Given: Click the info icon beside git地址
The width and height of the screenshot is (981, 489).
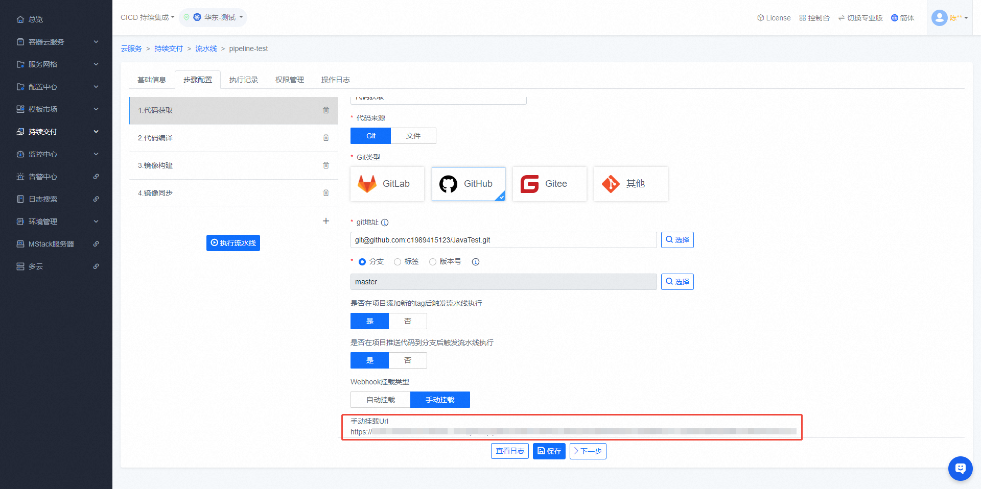Looking at the screenshot, I should click(x=385, y=223).
